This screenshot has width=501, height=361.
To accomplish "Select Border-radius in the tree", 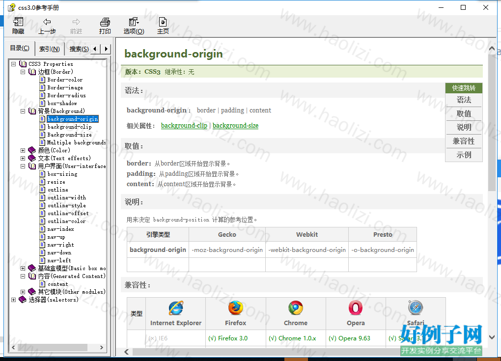I will pyautogui.click(x=66, y=95).
